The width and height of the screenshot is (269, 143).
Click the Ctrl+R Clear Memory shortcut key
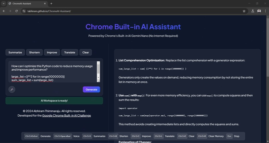click(202, 136)
